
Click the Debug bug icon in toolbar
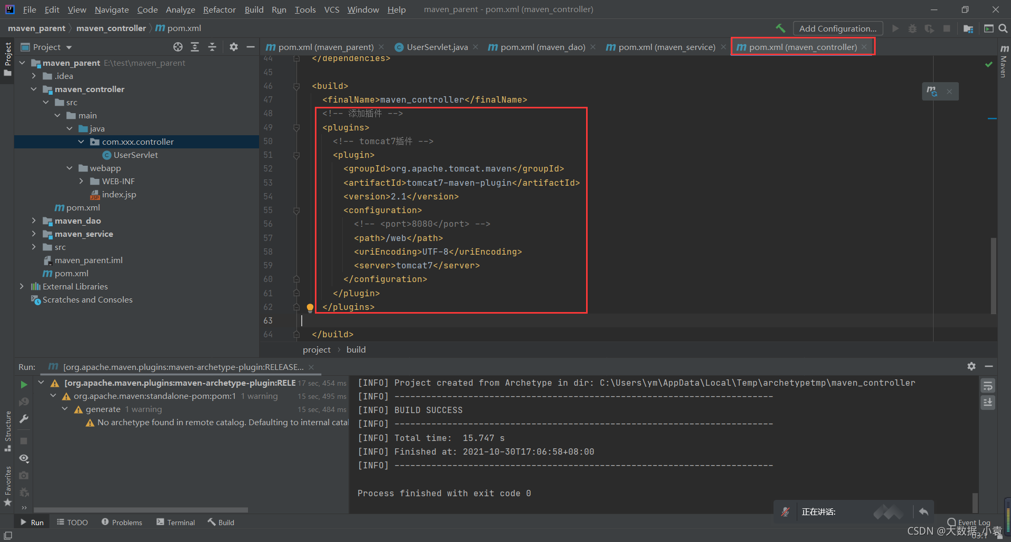coord(913,28)
